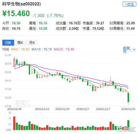Switch to the 周K weekly chart tab
138x134 pixels.
point(20,43)
